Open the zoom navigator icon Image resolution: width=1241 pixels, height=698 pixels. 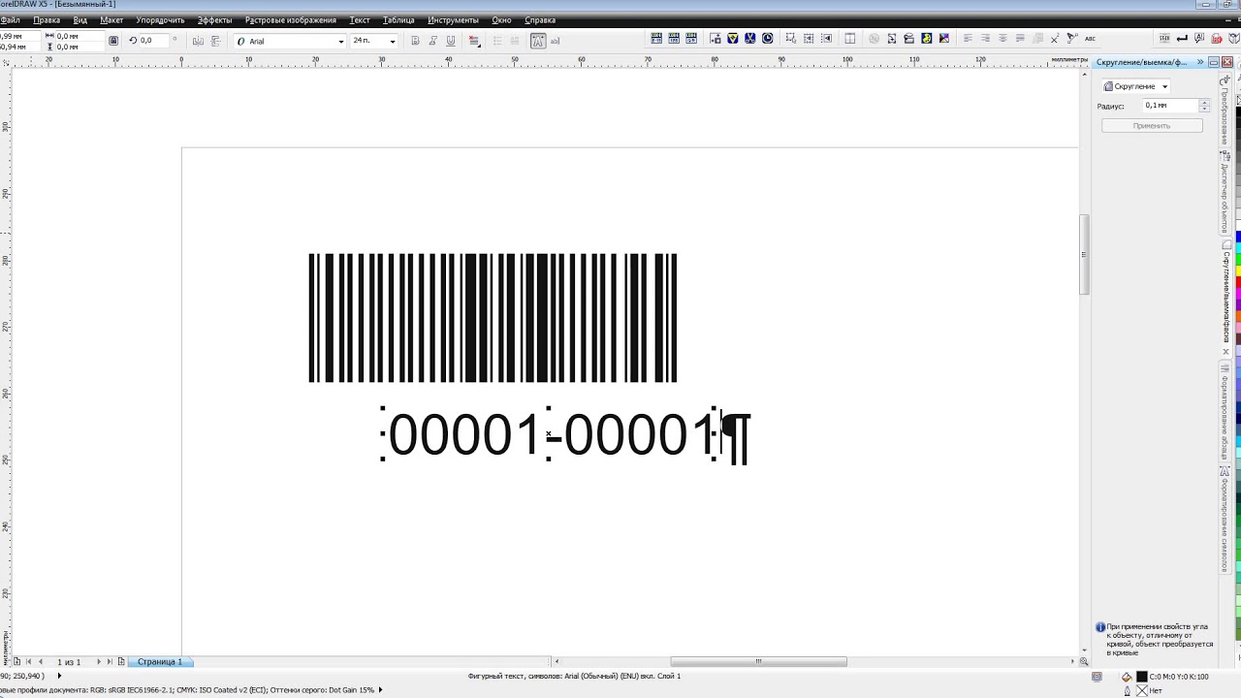(x=1084, y=662)
